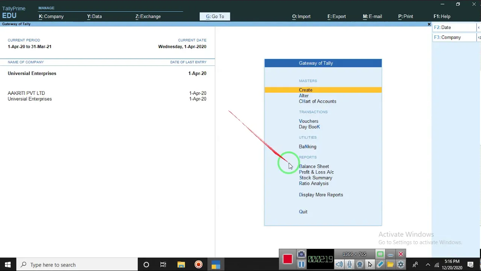Open Day Book
The height and width of the screenshot is (271, 481).
point(309,127)
